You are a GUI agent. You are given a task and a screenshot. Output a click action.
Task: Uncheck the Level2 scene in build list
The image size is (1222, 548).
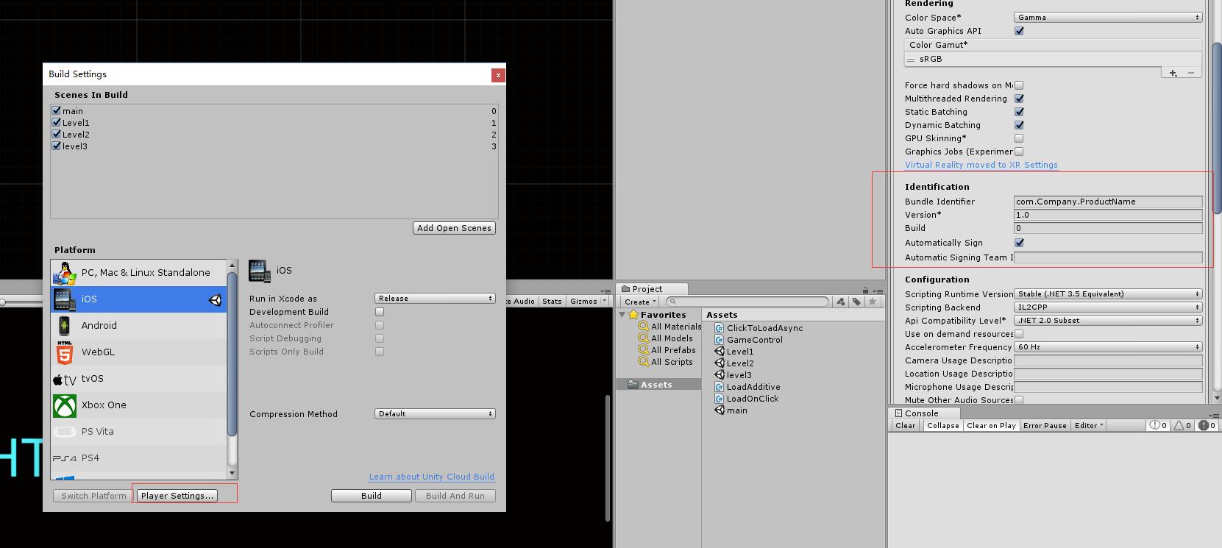click(x=57, y=134)
